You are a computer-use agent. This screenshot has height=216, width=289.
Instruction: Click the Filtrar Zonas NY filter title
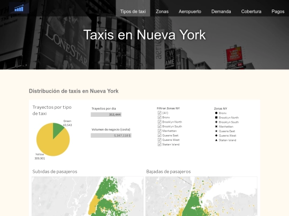[x=168, y=108]
